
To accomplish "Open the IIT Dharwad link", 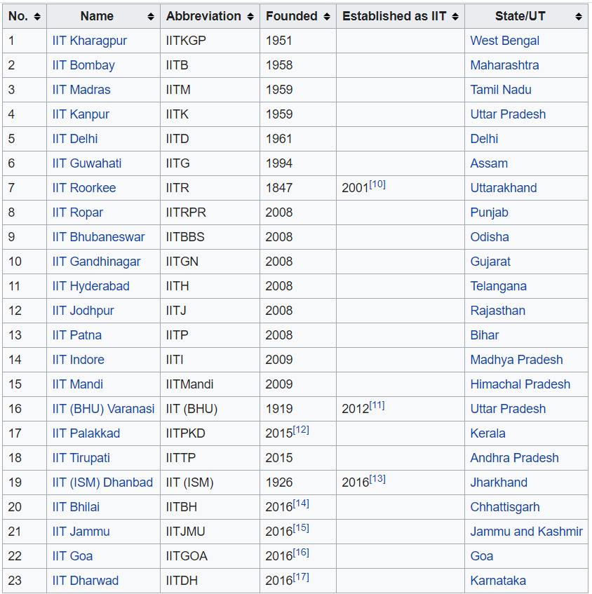I will pyautogui.click(x=86, y=581).
